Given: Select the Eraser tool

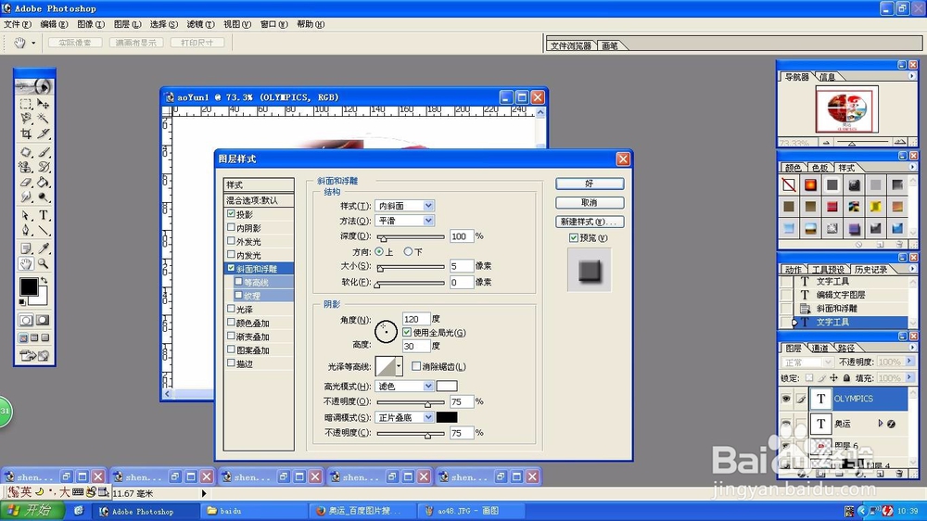Looking at the screenshot, I should [26, 182].
